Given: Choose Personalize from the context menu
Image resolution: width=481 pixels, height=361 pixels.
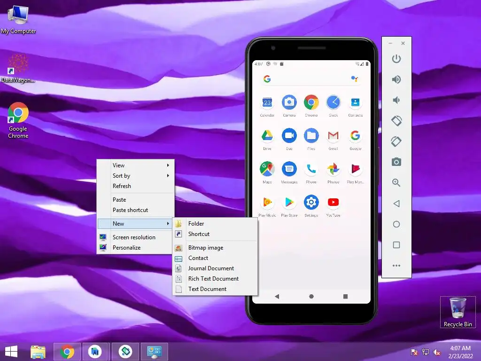Looking at the screenshot, I should pyautogui.click(x=135, y=247).
